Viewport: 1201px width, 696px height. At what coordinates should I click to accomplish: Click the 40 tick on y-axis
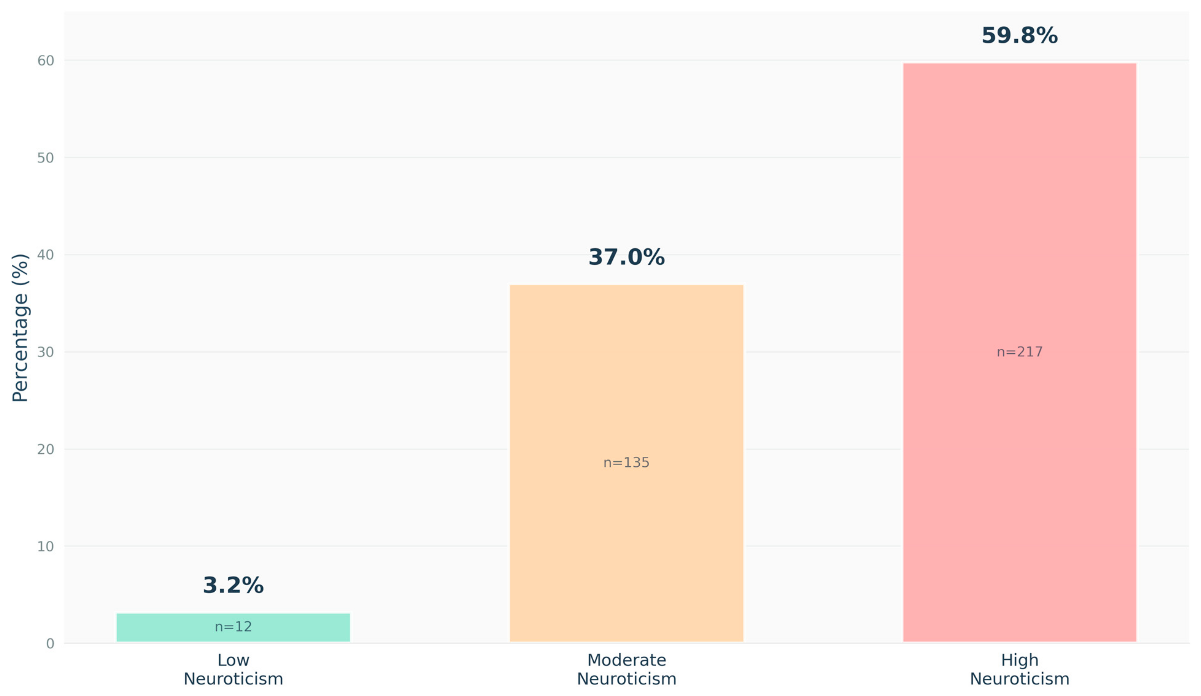coord(45,255)
